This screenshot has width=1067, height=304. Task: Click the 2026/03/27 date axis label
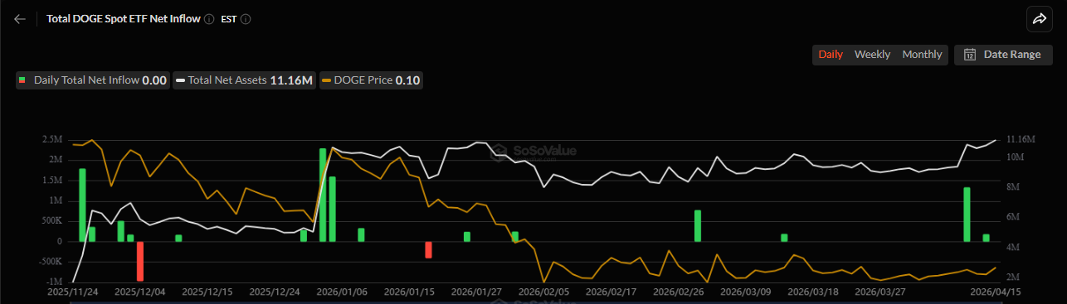[880, 292]
